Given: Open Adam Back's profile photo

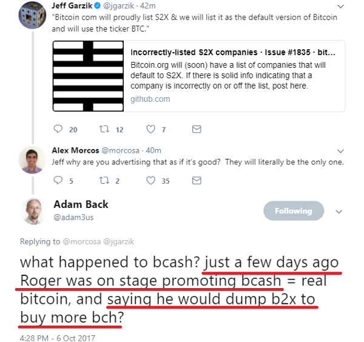Looking at the screenshot, I should pyautogui.click(x=33, y=211).
